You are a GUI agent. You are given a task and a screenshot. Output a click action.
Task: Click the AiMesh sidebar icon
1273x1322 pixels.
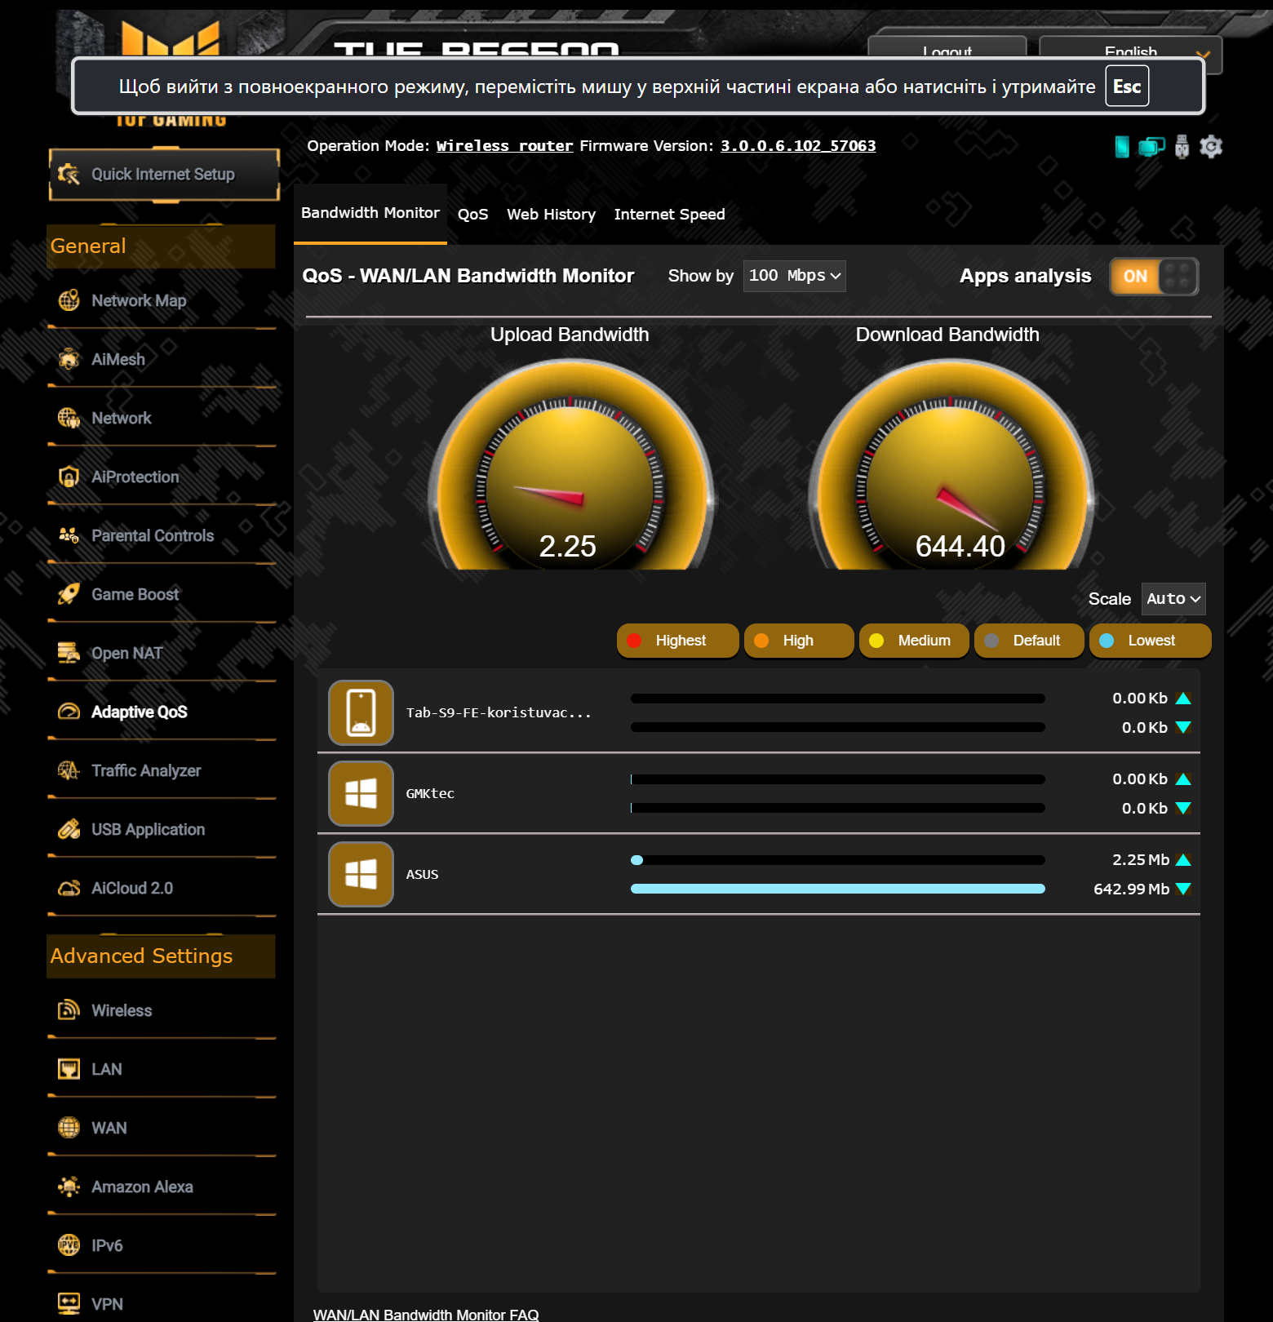click(69, 359)
